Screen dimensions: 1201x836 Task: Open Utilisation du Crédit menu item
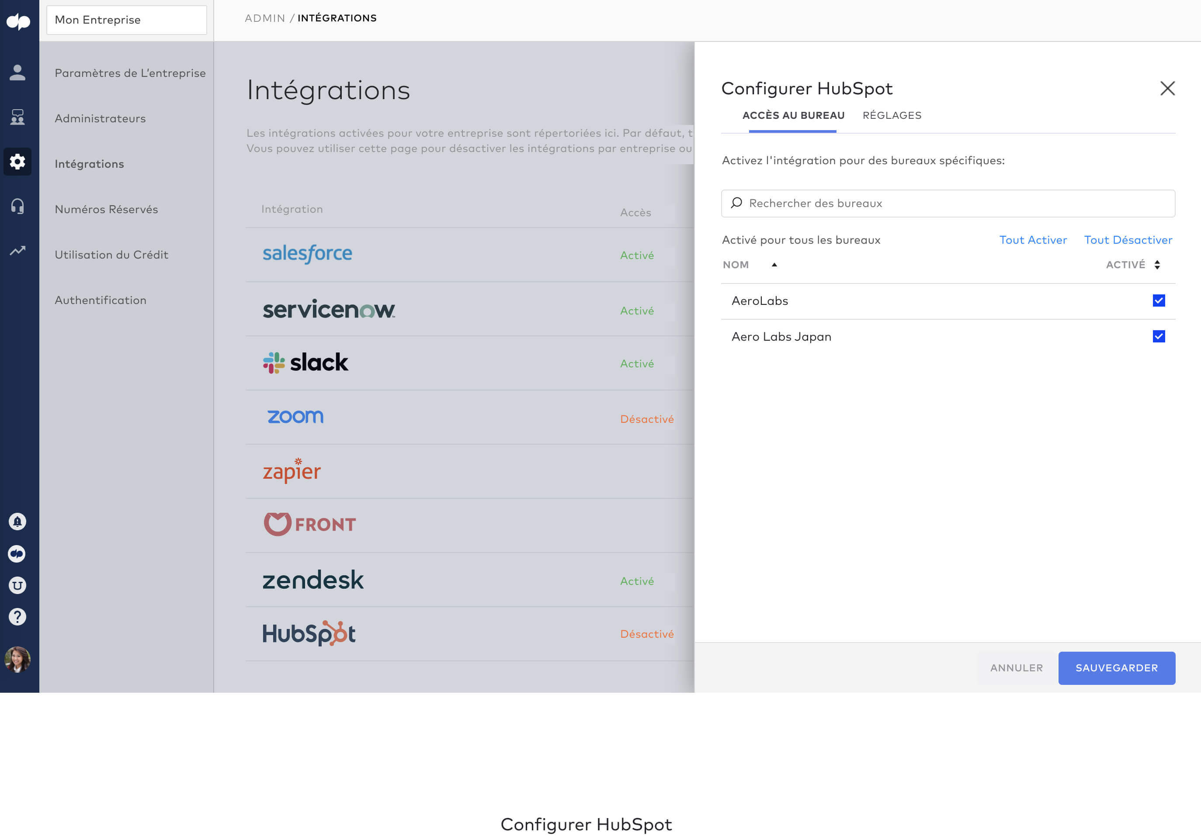coord(111,255)
